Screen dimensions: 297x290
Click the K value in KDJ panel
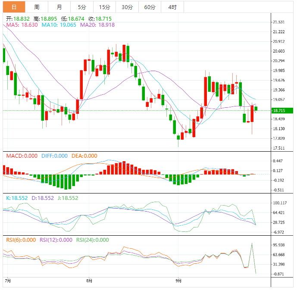tap(17, 198)
